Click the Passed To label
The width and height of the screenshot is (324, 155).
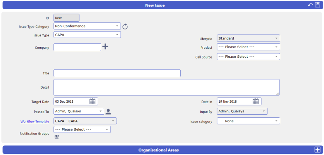click(x=41, y=112)
